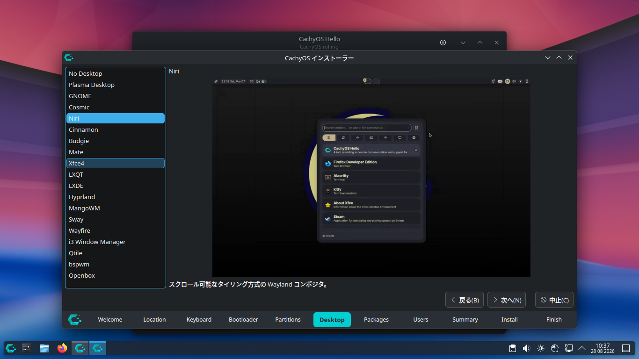The height and width of the screenshot is (359, 639).
Task: Go to the Bootloader step
Action: (243, 320)
